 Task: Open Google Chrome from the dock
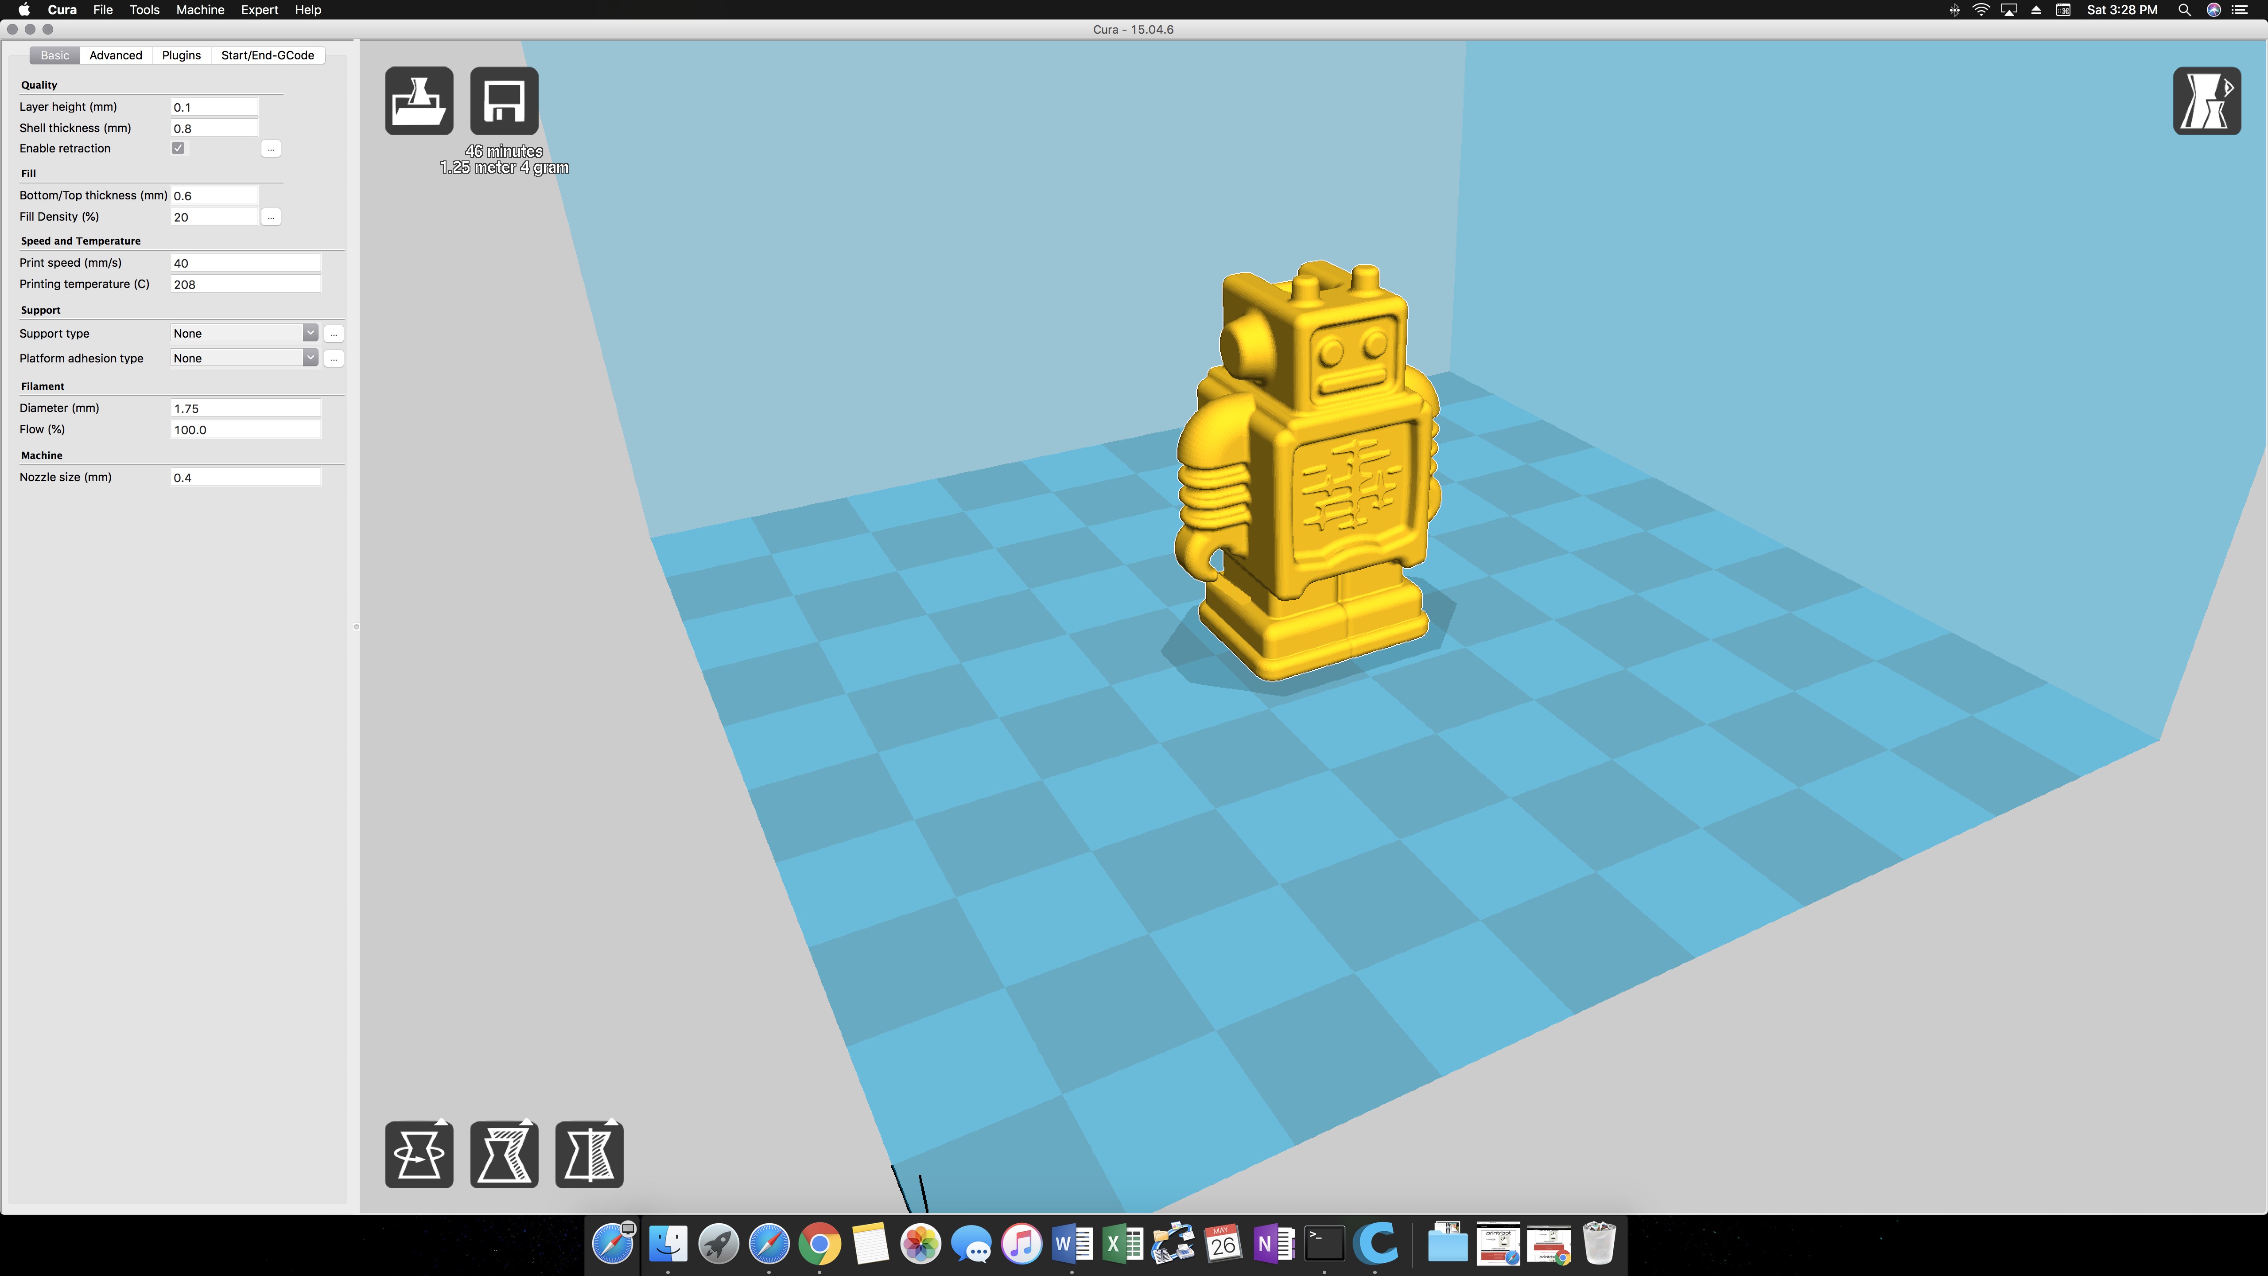[x=819, y=1243]
